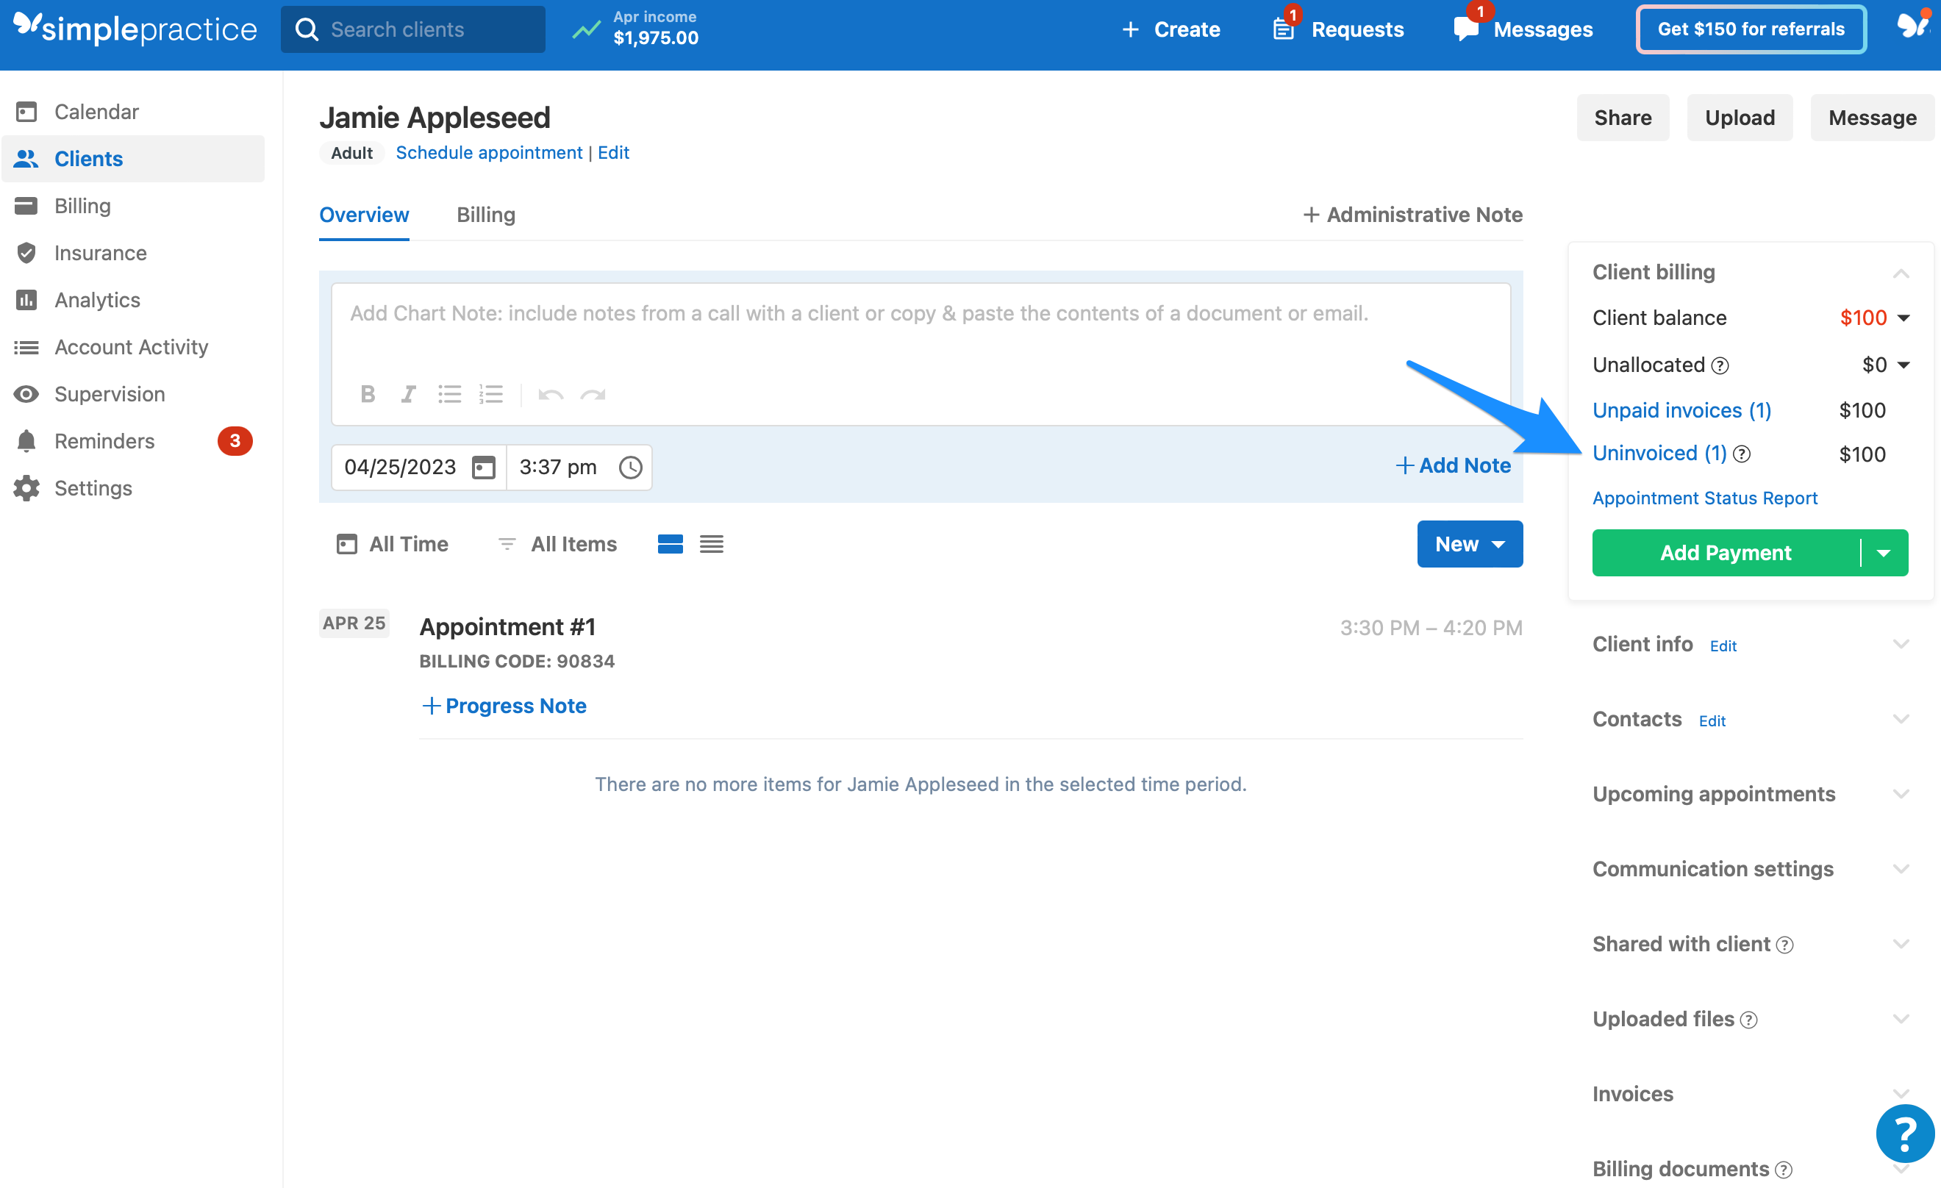Screen dimensions: 1941x1188
Task: Switch to the client Billing tab
Action: click(486, 215)
